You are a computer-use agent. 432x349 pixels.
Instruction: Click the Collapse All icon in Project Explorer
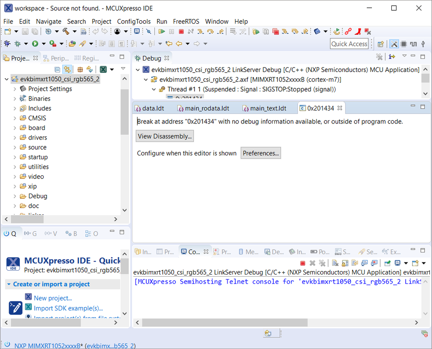(58, 69)
